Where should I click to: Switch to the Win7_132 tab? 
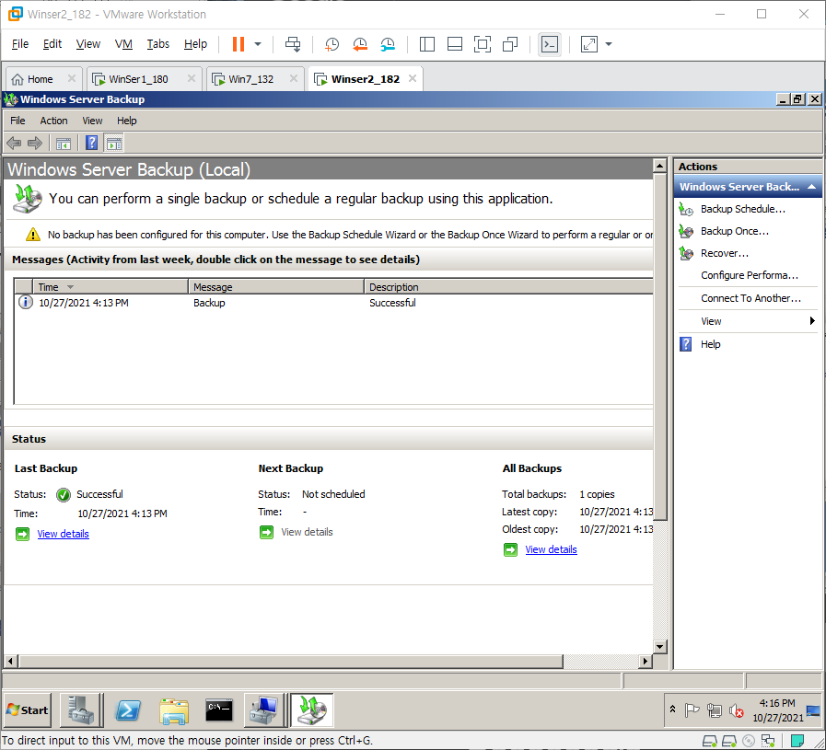click(x=250, y=79)
